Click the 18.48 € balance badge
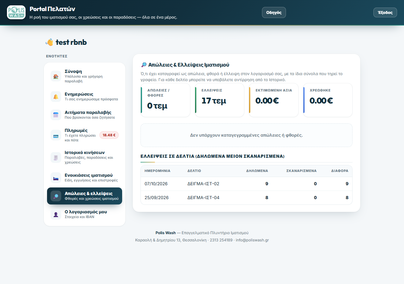This screenshot has height=284, width=404. coord(109,135)
